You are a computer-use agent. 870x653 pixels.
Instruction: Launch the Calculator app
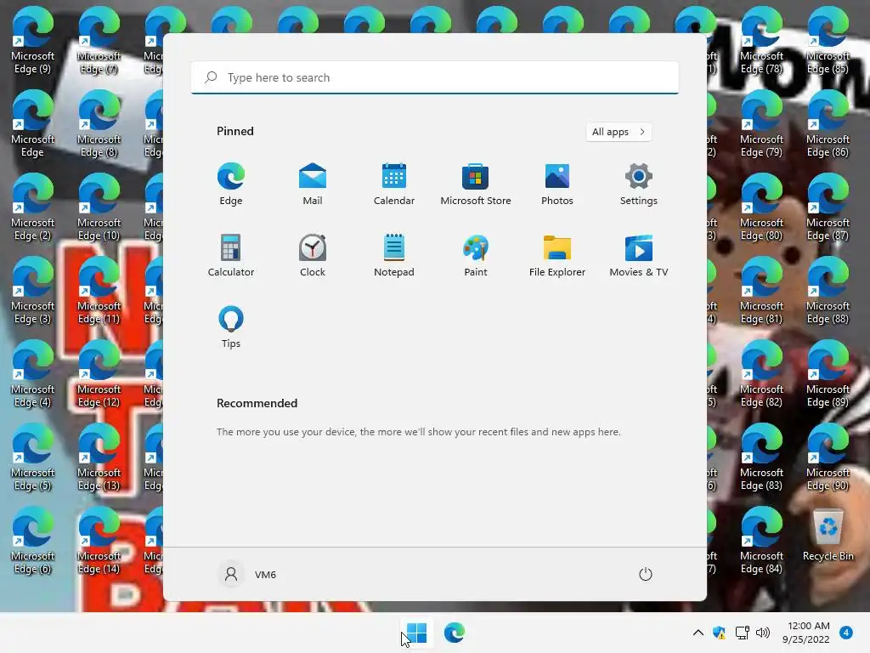231,255
